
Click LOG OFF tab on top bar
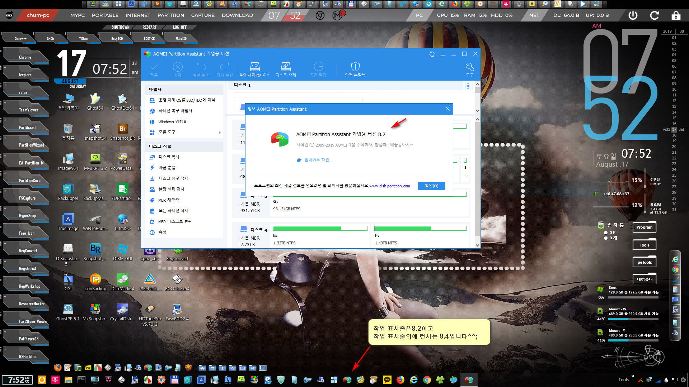(180, 27)
